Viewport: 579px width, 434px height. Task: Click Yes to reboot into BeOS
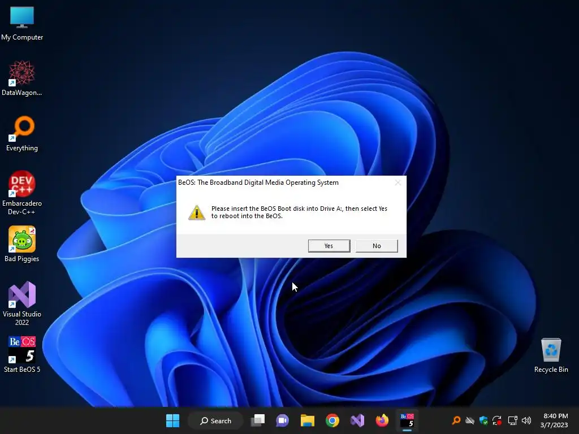click(329, 246)
